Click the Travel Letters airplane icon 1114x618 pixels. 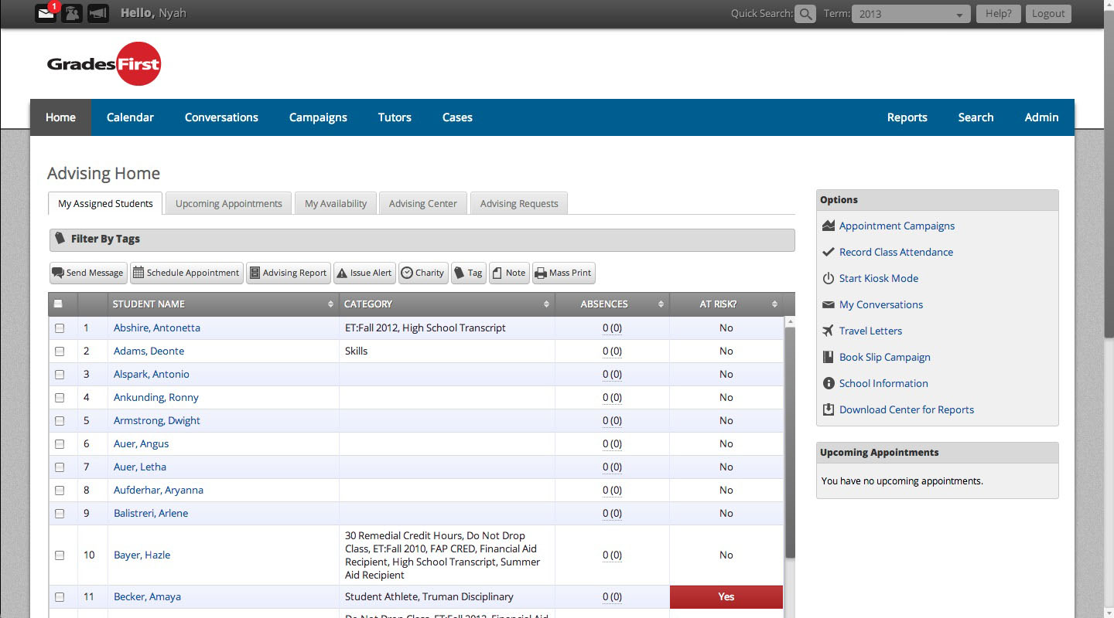point(828,331)
